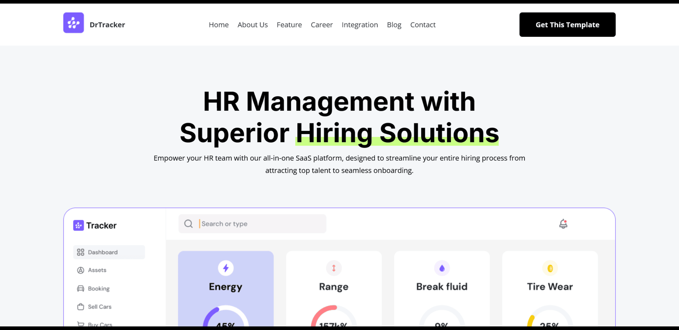Open the About Us page
The image size is (679, 330).
coord(253,25)
